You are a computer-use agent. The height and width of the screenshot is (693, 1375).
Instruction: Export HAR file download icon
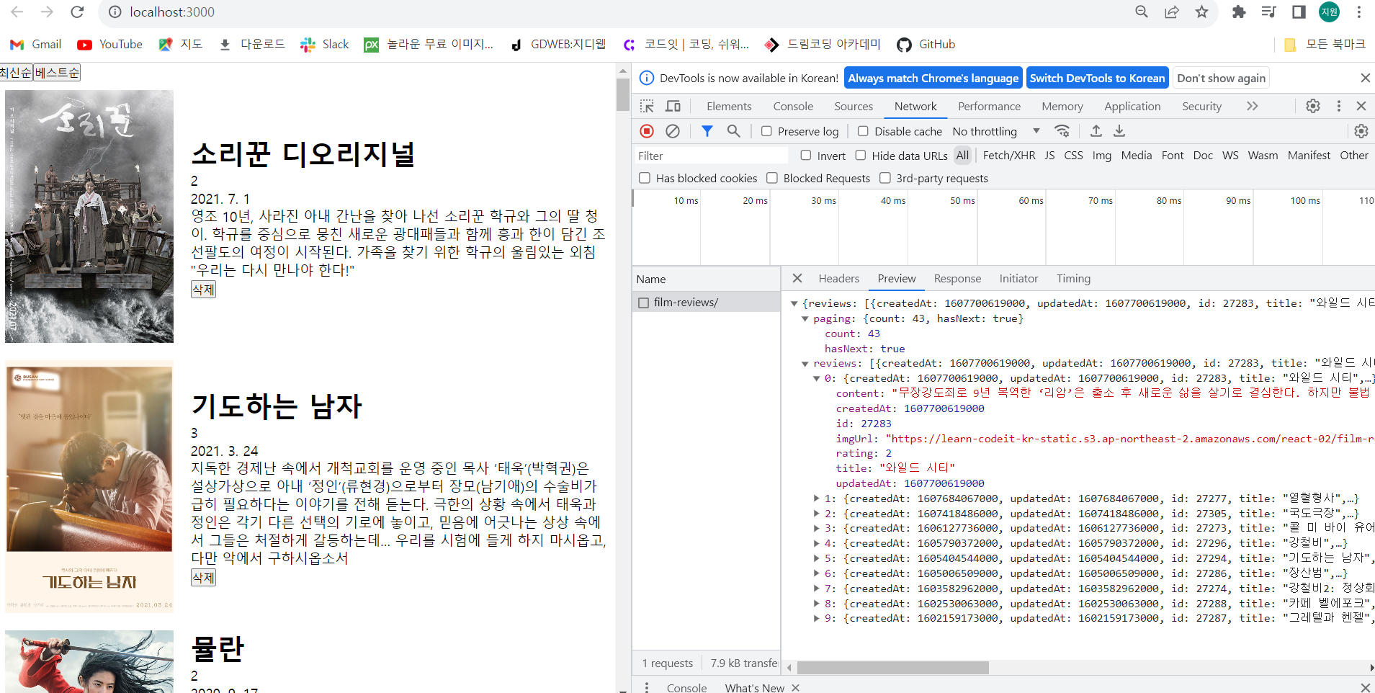point(1119,131)
